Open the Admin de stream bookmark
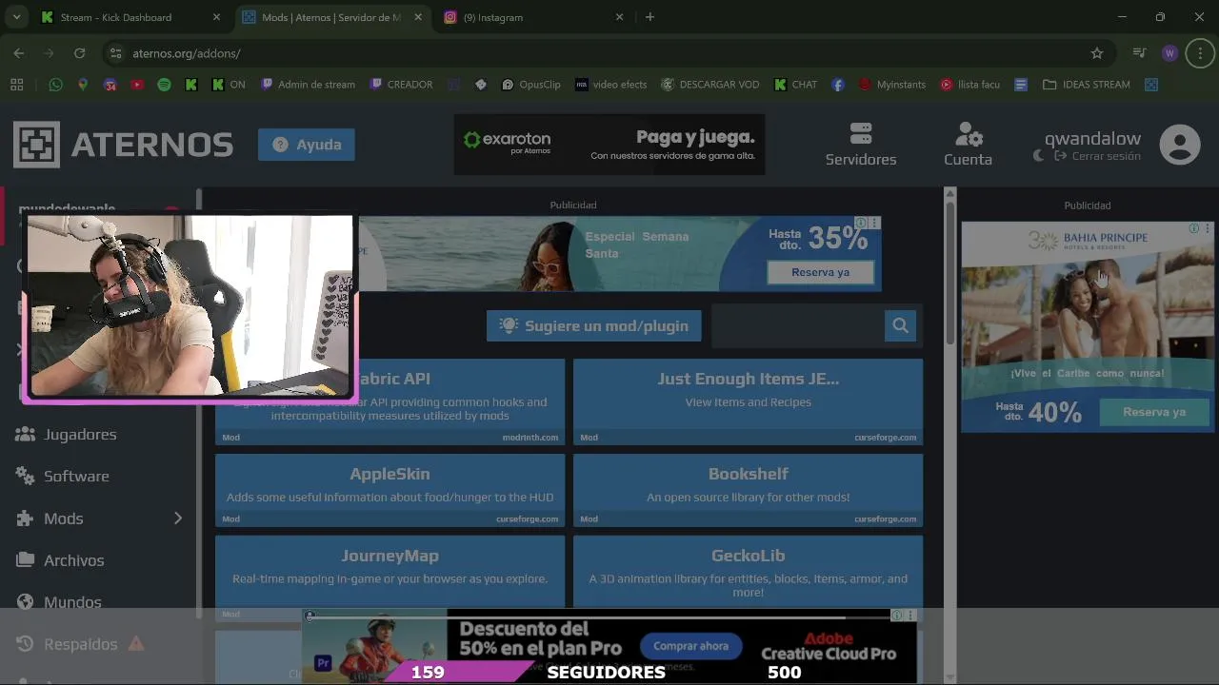Image resolution: width=1219 pixels, height=685 pixels. 308,85
